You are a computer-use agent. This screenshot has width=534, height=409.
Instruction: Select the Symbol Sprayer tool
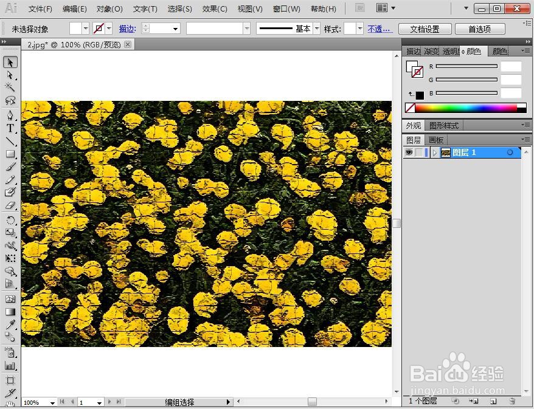pos(10,352)
